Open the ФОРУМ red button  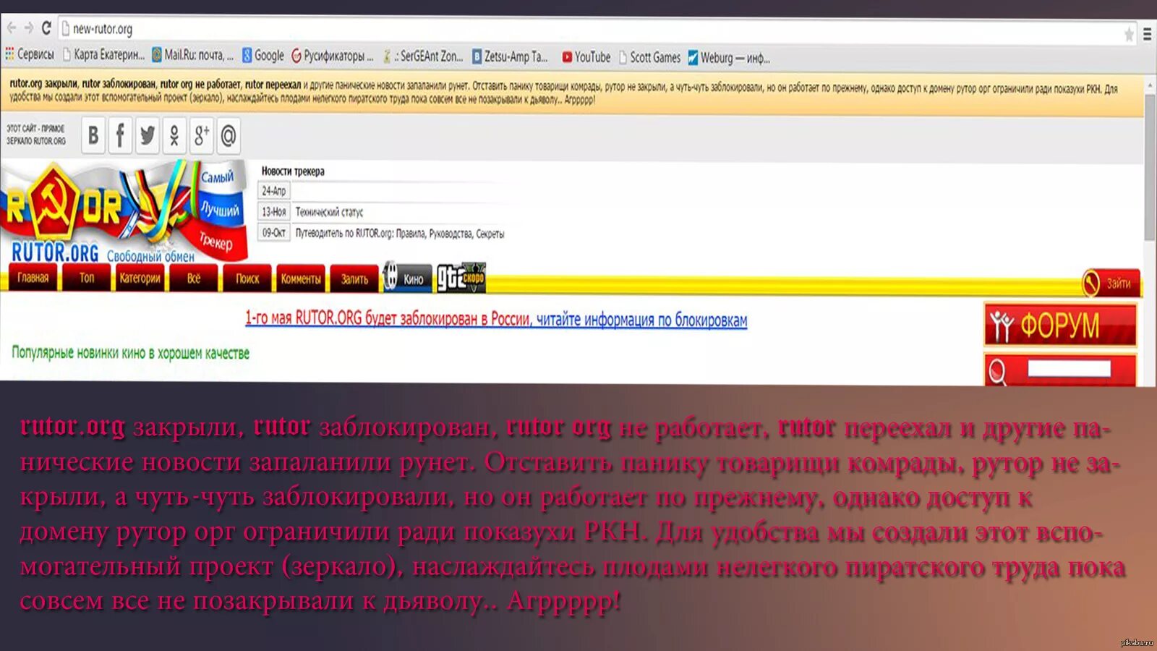point(1060,325)
